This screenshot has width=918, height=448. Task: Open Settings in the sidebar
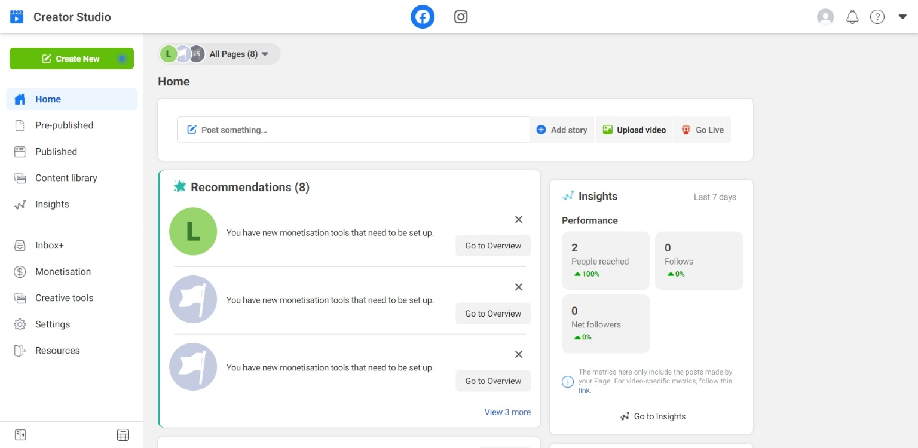(x=72, y=324)
